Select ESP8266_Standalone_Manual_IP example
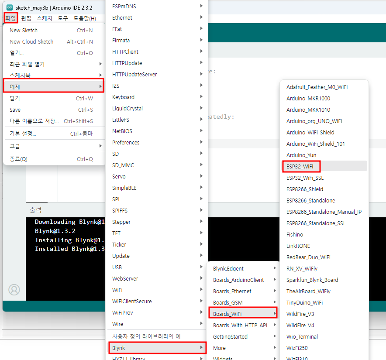This screenshot has width=386, height=360. pyautogui.click(x=324, y=212)
